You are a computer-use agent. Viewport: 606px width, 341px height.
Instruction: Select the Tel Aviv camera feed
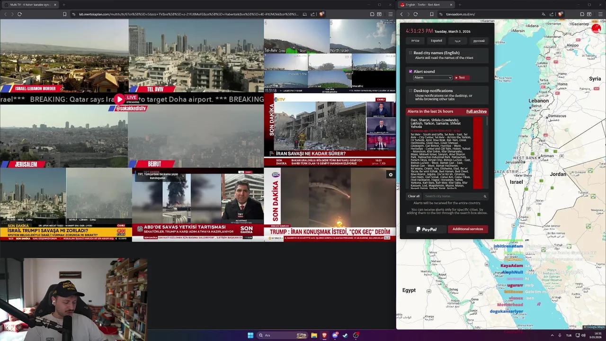pos(196,56)
